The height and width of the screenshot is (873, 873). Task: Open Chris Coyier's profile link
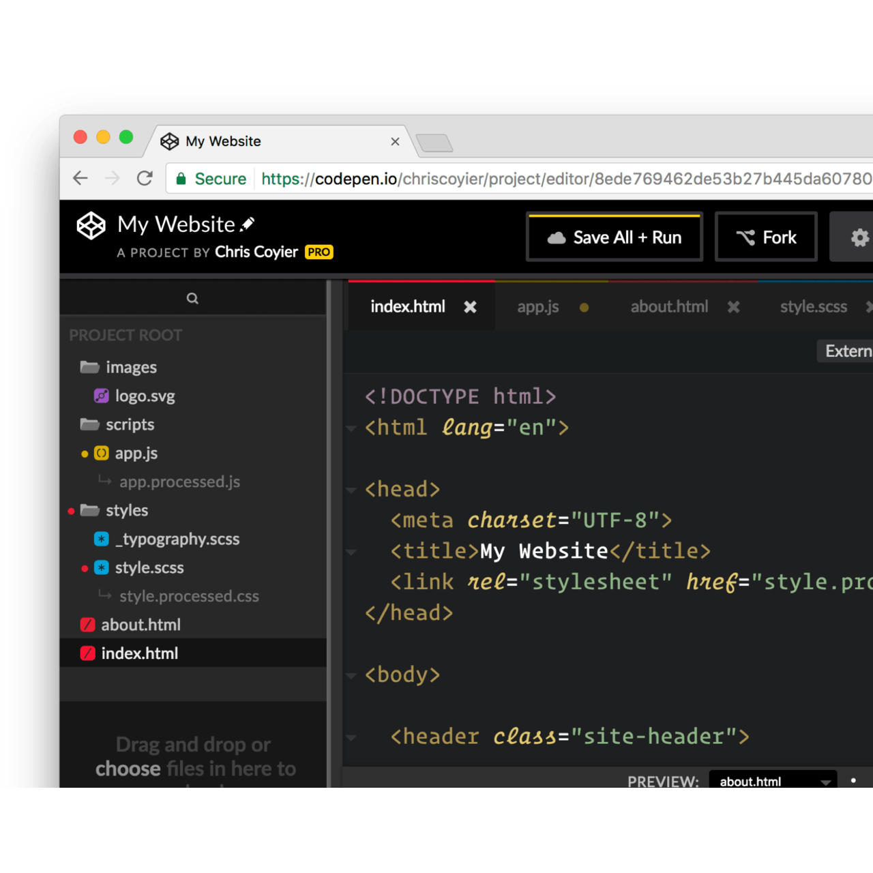(256, 252)
